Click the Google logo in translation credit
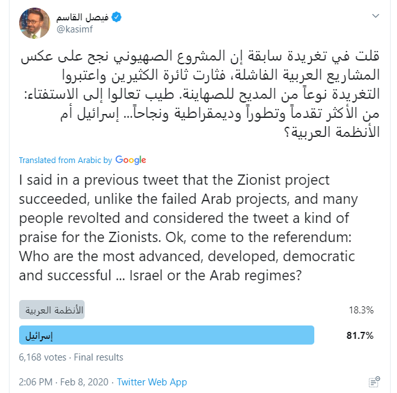The width and height of the screenshot is (397, 393). point(130,160)
